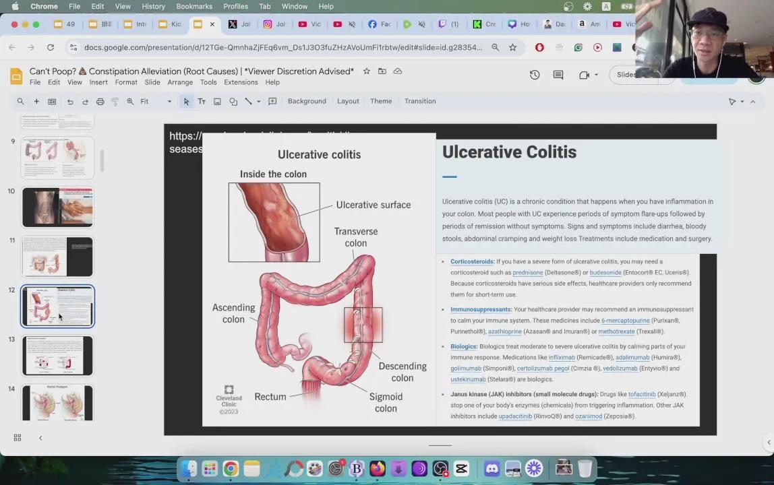The image size is (774, 485).
Task: Open the comment history panel
Action: pyautogui.click(x=558, y=75)
